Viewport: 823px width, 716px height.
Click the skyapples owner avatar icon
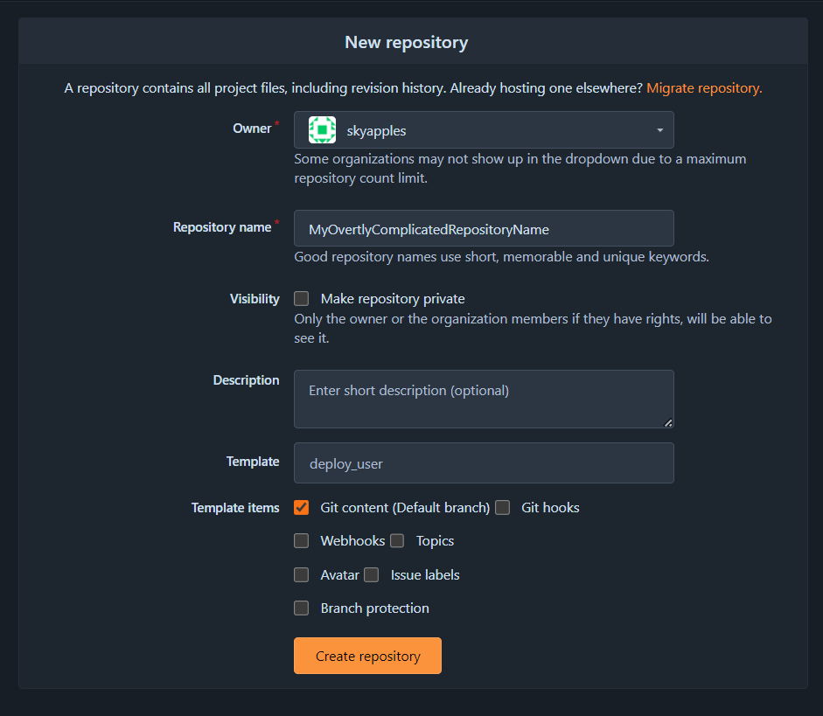322,129
